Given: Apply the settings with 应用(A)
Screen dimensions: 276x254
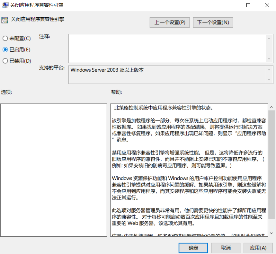Looking at the screenshot, I should click(x=258, y=248).
